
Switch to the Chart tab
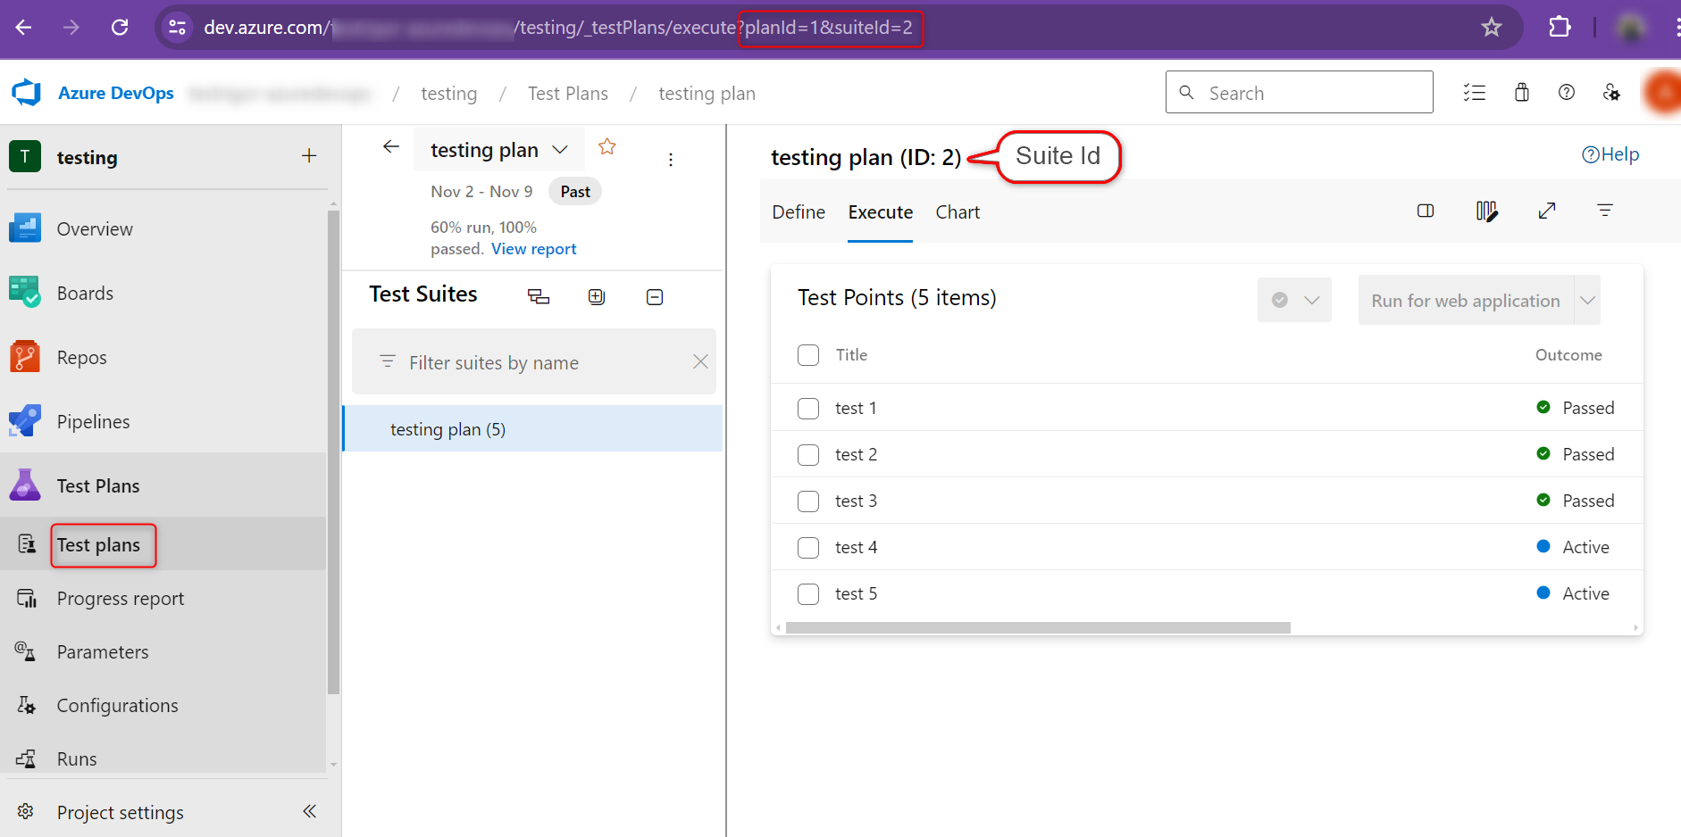pyautogui.click(x=958, y=212)
